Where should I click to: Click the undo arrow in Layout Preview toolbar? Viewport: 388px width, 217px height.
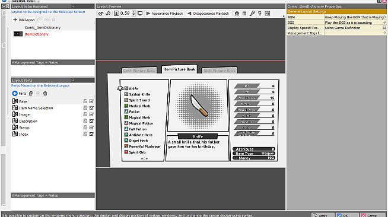[x=101, y=14]
